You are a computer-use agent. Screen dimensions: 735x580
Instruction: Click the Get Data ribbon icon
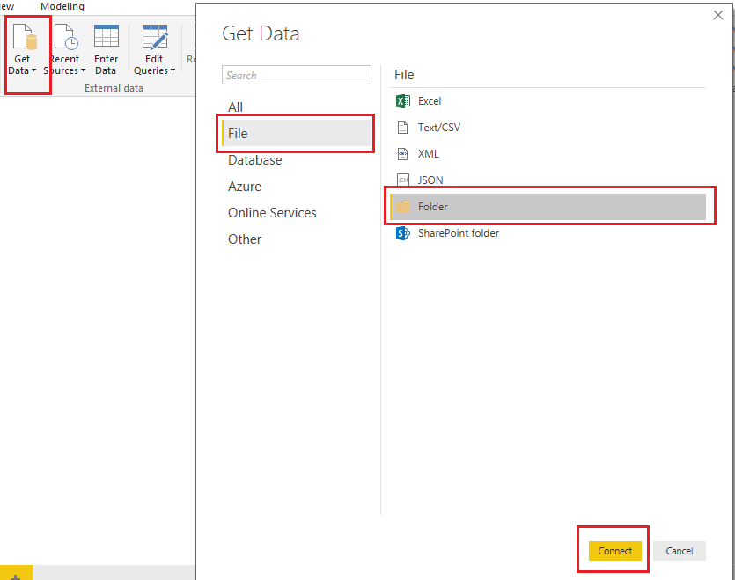(x=25, y=36)
